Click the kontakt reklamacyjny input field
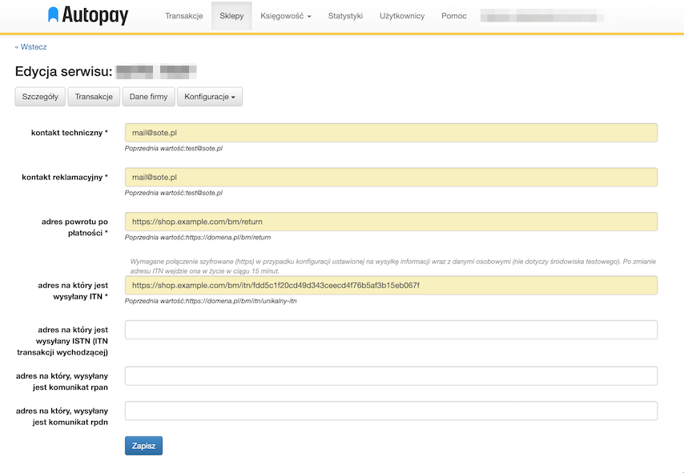 click(x=390, y=177)
